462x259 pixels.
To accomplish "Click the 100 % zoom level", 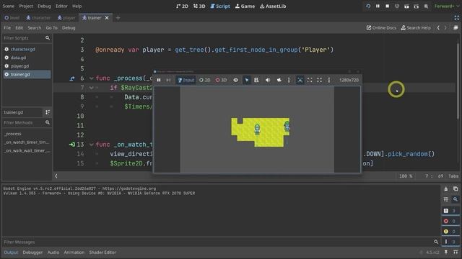I will [x=406, y=176].
